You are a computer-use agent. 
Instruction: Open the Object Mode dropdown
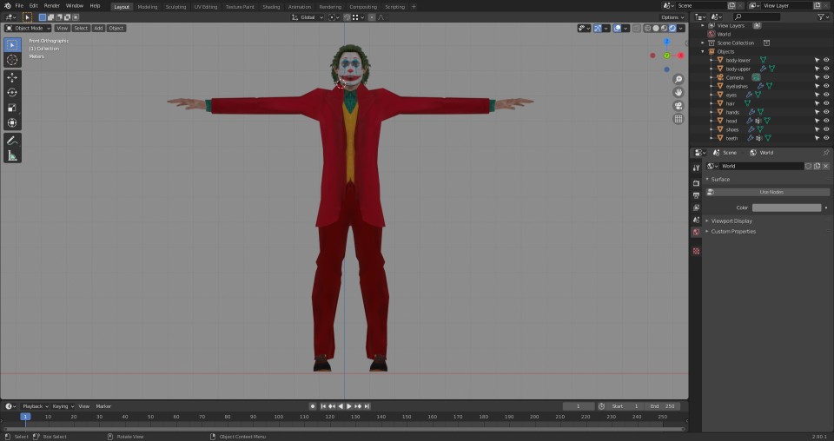pos(28,28)
